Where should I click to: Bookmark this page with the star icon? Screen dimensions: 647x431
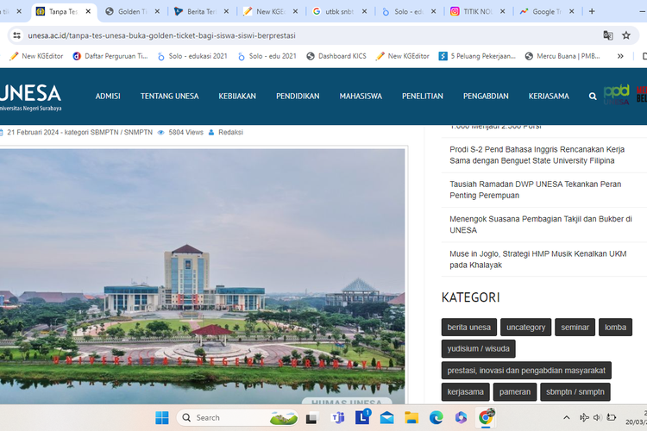point(631,35)
